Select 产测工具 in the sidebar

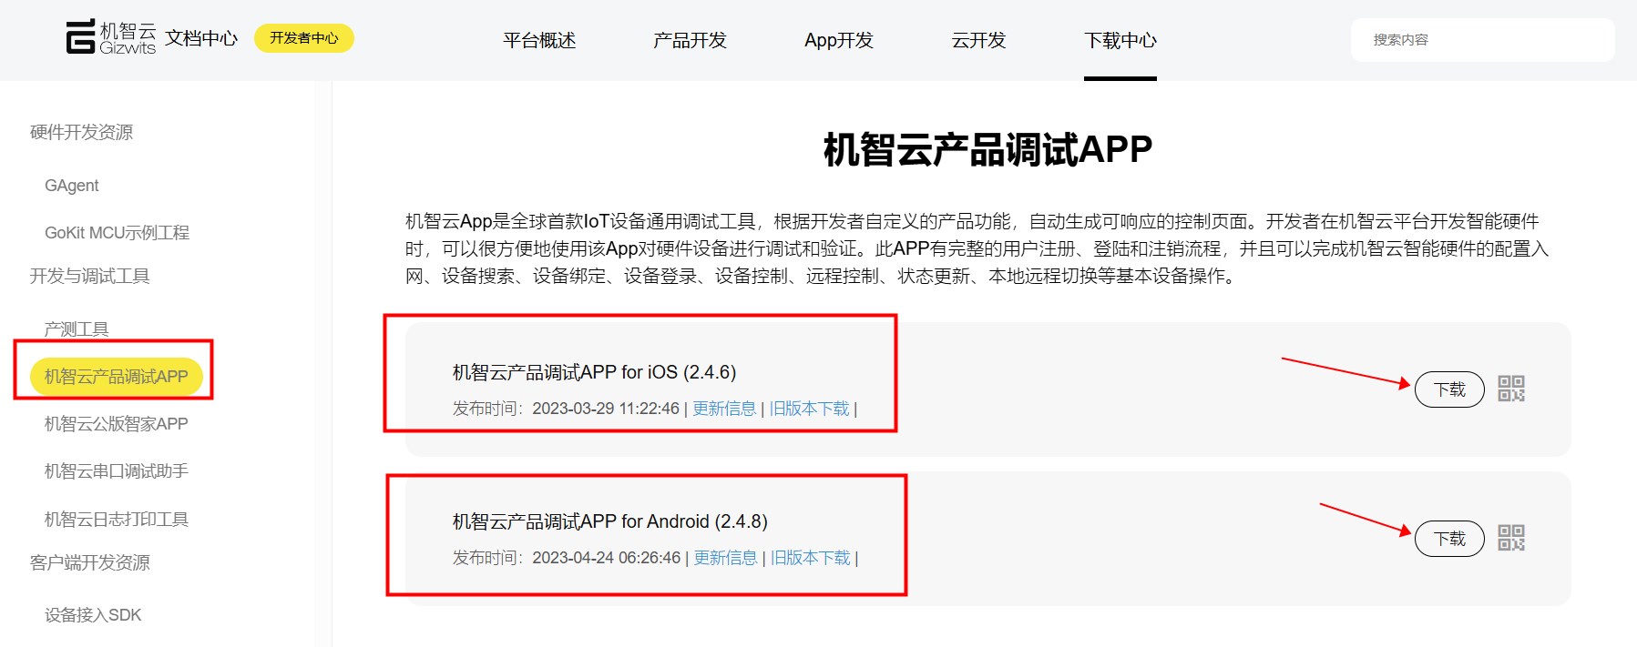[77, 329]
